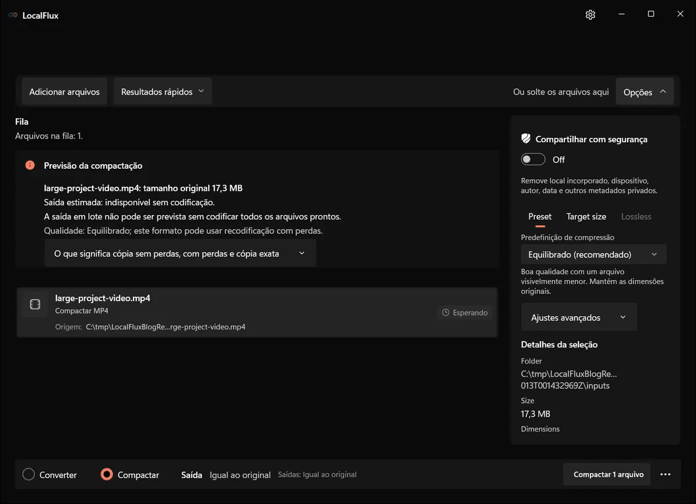Image resolution: width=696 pixels, height=504 pixels.
Task: Click the LocalFlux infinity logo icon
Action: tap(13, 15)
